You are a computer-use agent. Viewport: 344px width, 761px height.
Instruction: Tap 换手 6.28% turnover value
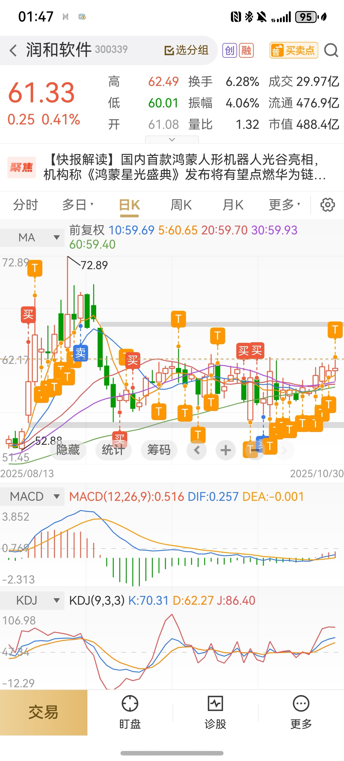point(224,82)
